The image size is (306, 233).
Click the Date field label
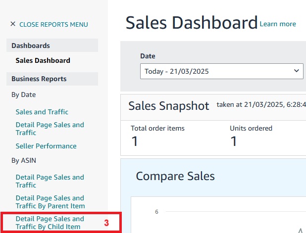pos(148,56)
